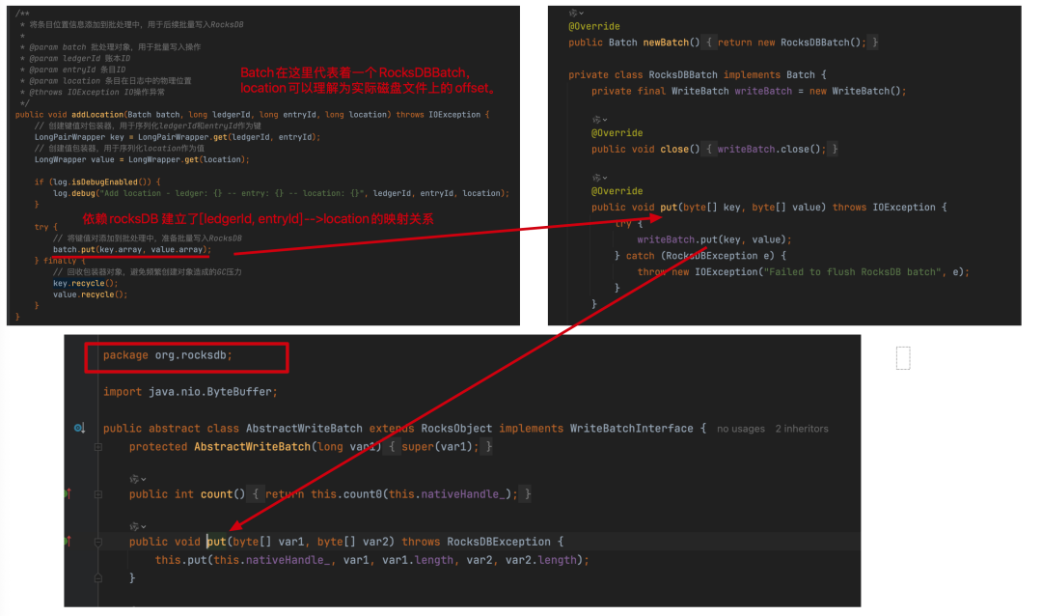The width and height of the screenshot is (1042, 616).
Task: Open author hint icon above put(byte[] key Override
Action: (x=599, y=178)
